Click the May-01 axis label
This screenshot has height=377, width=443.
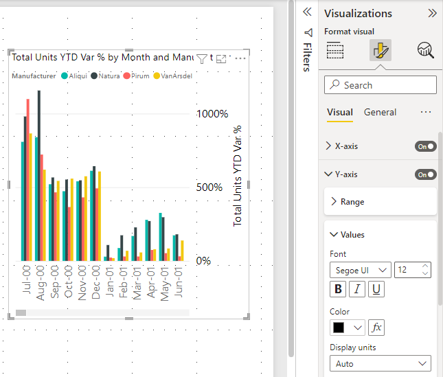[165, 284]
